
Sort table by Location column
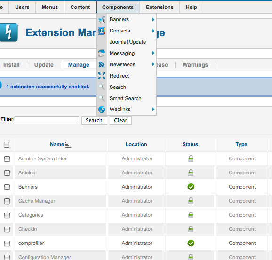pyautogui.click(x=136, y=144)
